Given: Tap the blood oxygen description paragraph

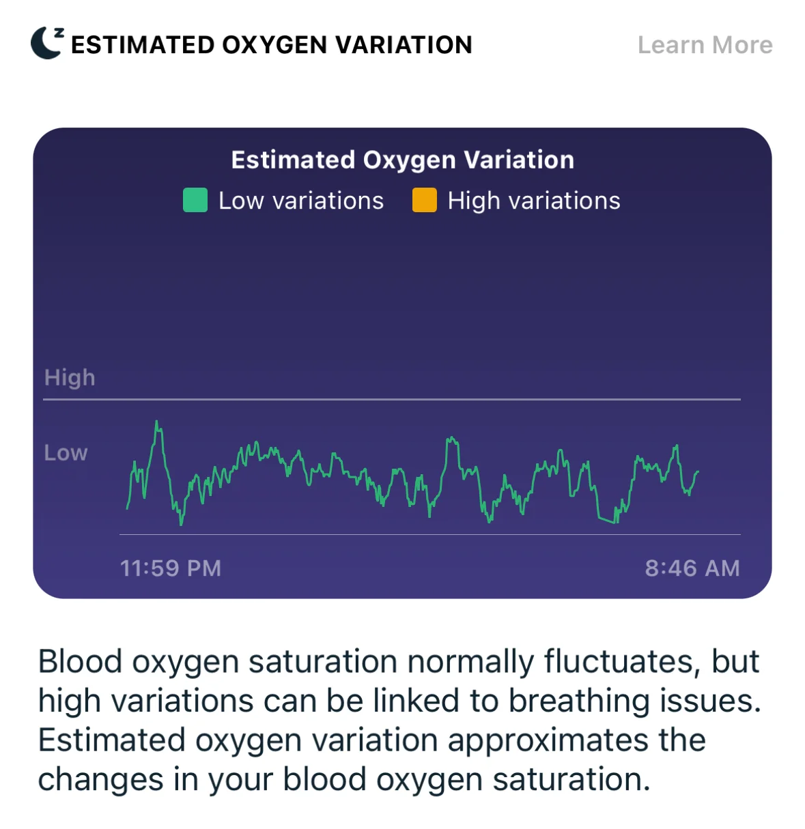Looking at the screenshot, I should click(399, 720).
